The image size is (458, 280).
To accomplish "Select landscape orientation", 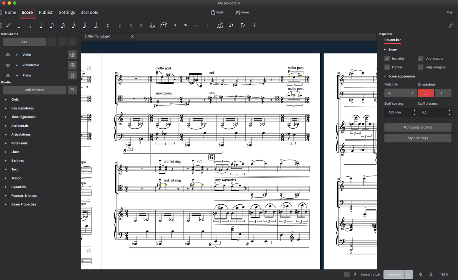I will 443,93.
